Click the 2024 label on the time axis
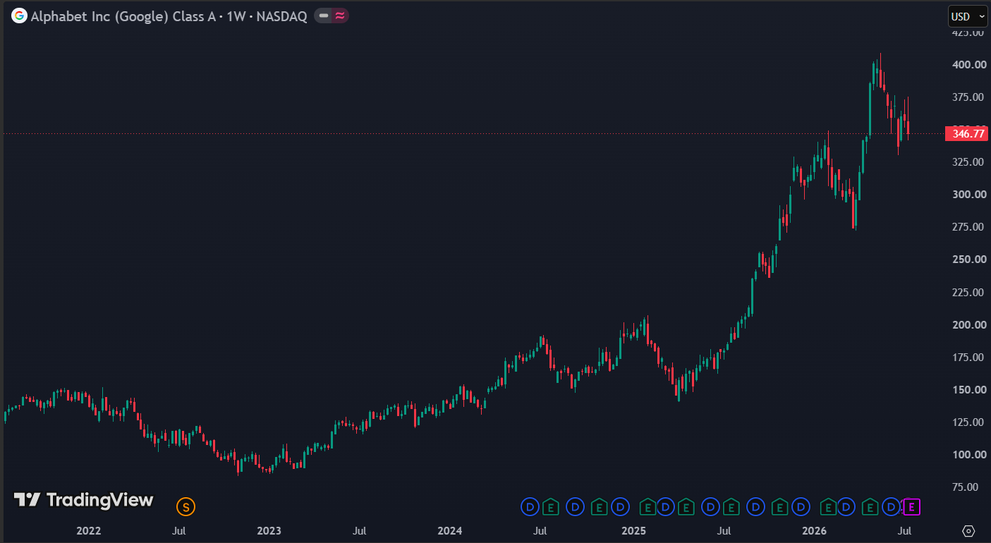Image resolution: width=991 pixels, height=543 pixels. coord(449,530)
